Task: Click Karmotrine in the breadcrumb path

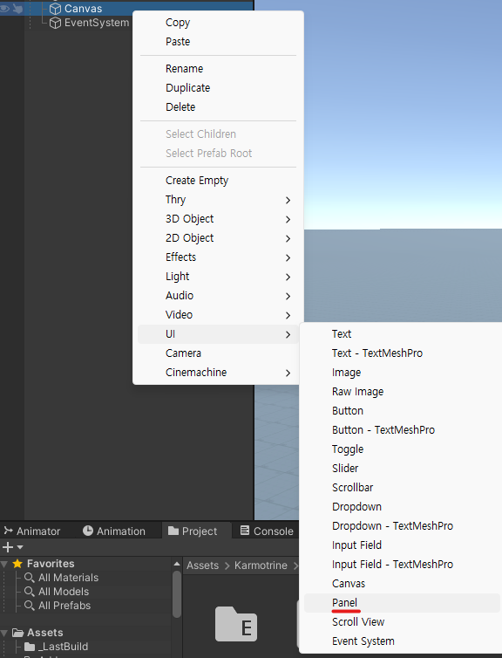Action: (261, 565)
